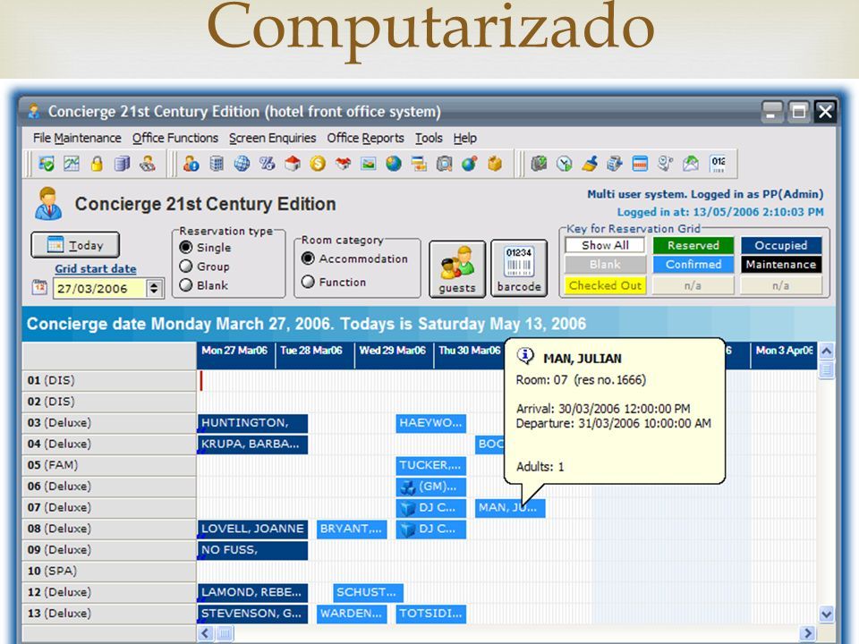
Task: Click the paintbrush toolbar icon
Action: pyautogui.click(x=590, y=163)
